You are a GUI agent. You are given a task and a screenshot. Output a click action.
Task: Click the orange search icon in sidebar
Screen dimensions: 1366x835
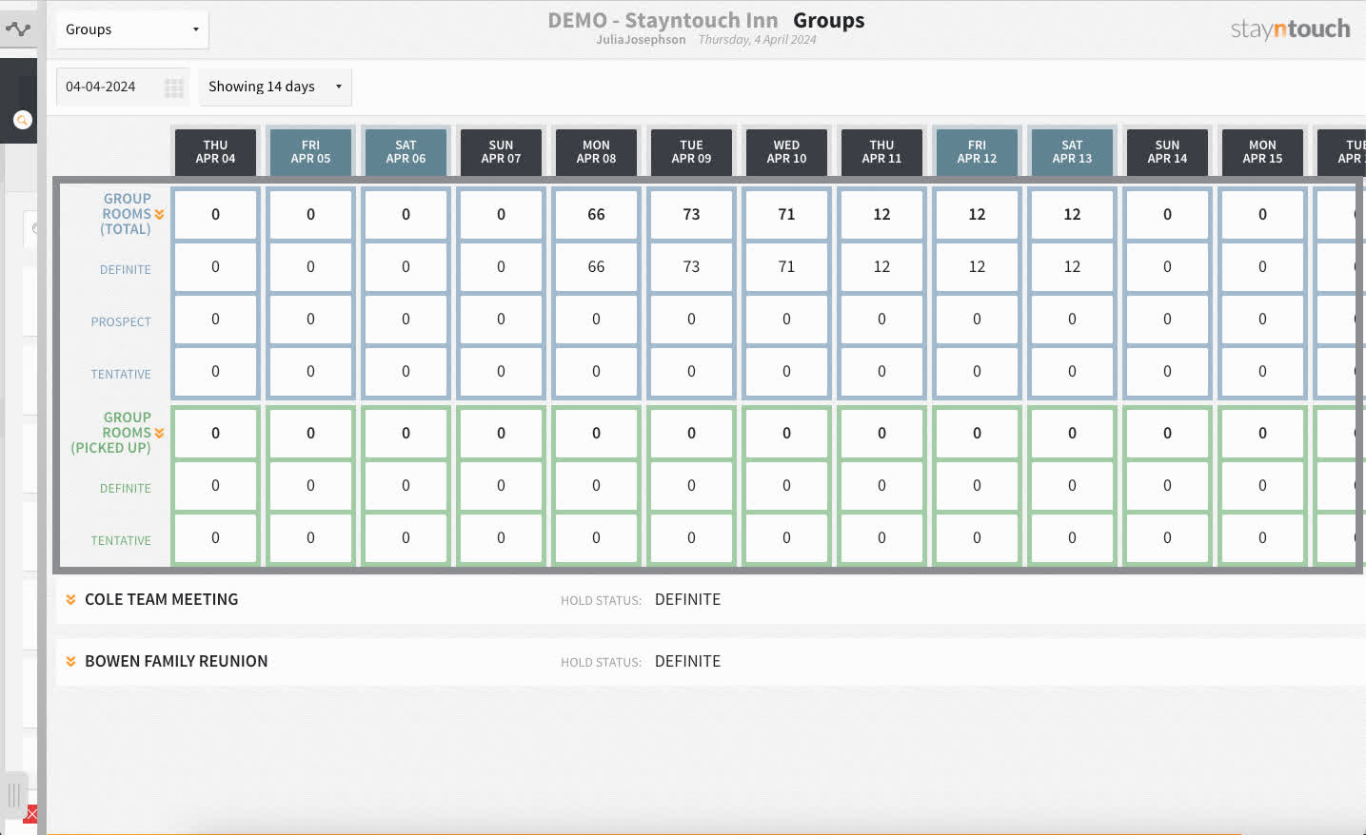[x=22, y=120]
